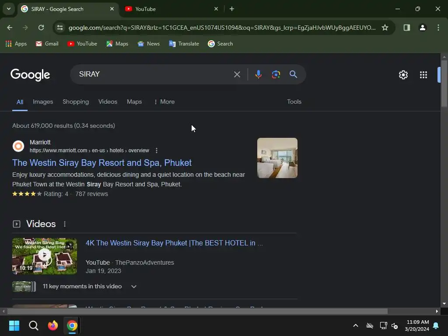Open Google quick settings gear
The width and height of the screenshot is (448, 336).
403,75
